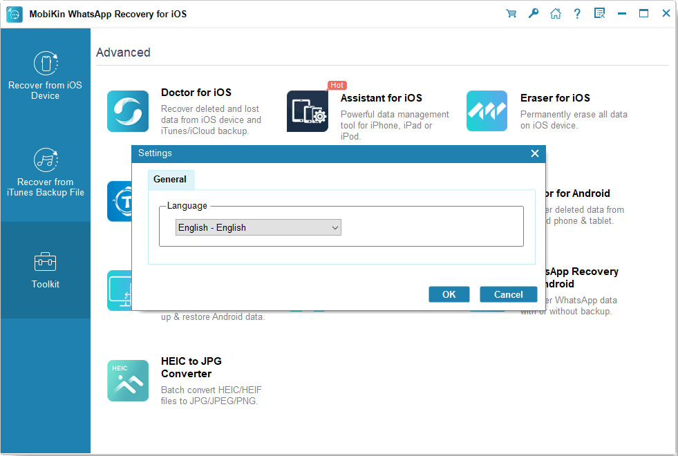Screen dimensions: 678x456
Task: Open Doctor for iOS title link
Action: point(196,93)
